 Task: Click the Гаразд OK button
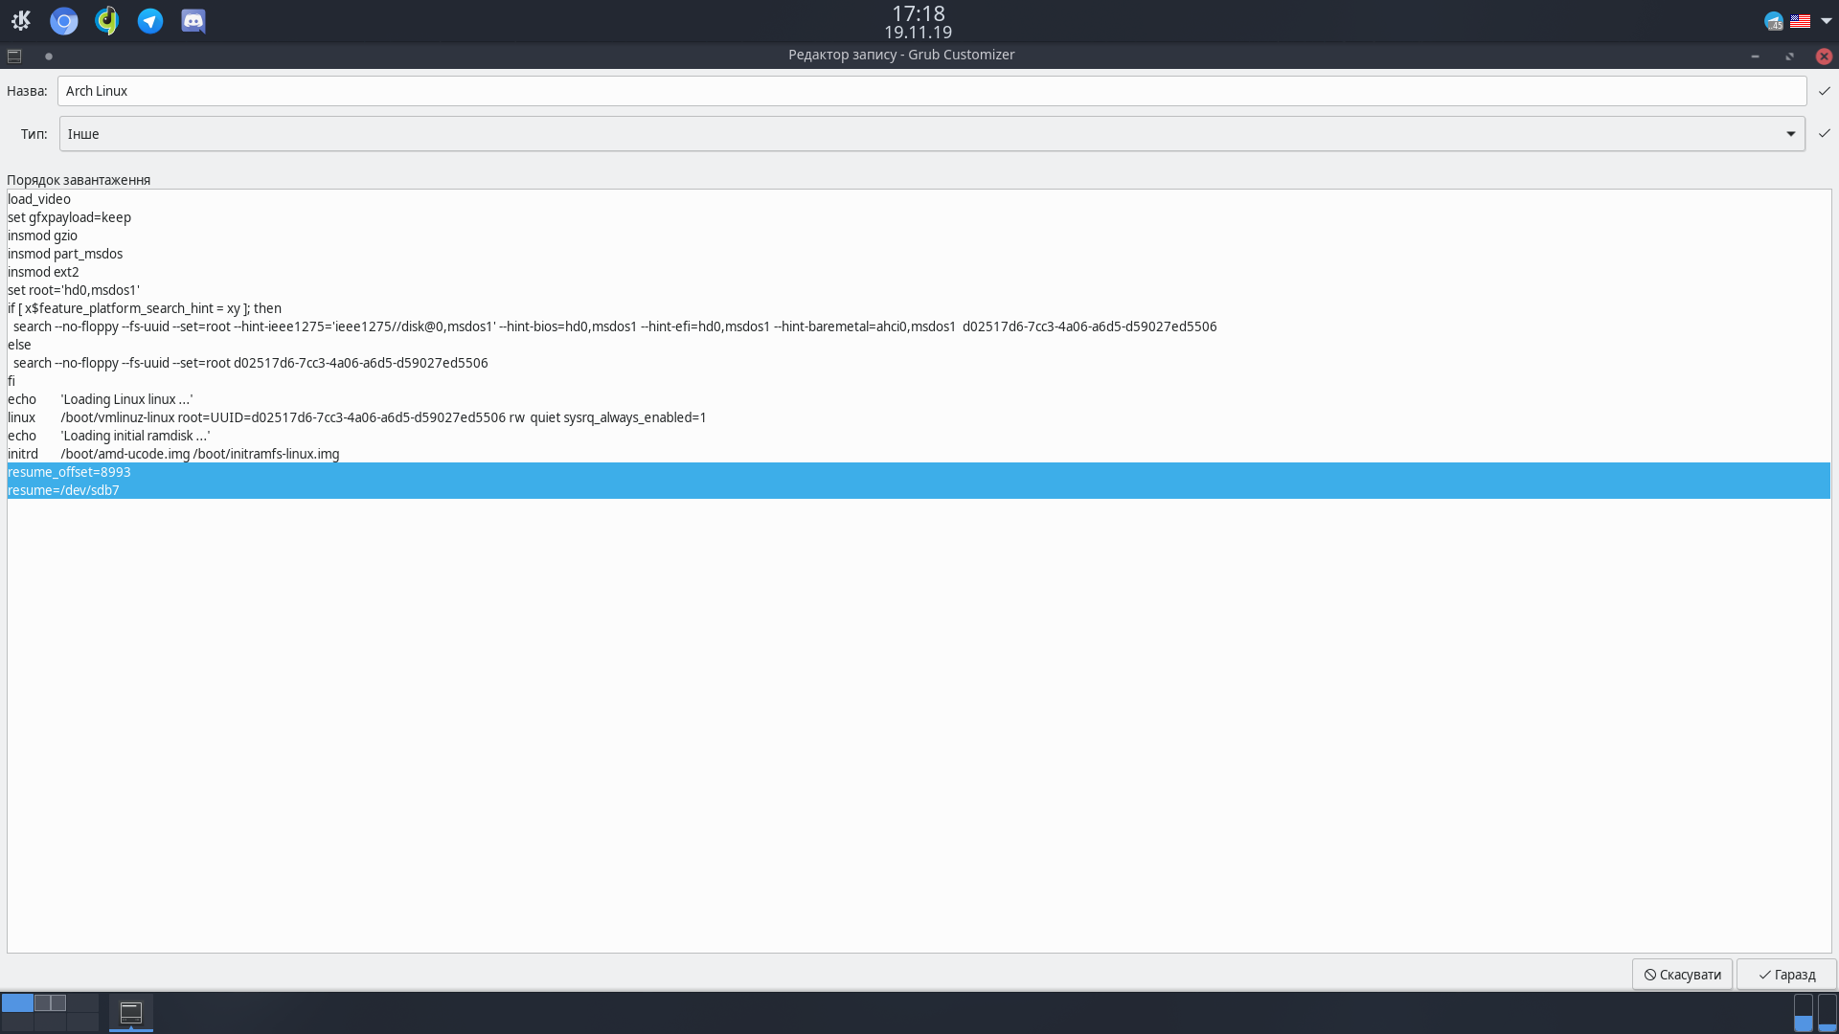[1786, 975]
